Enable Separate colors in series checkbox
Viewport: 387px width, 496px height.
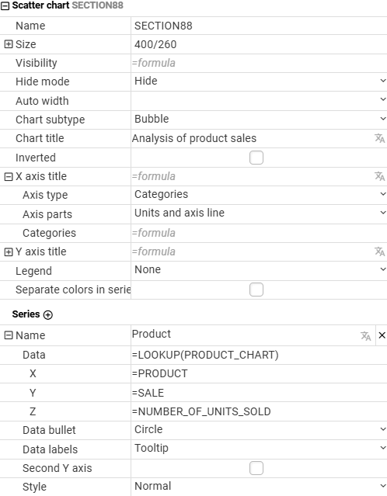click(x=256, y=290)
